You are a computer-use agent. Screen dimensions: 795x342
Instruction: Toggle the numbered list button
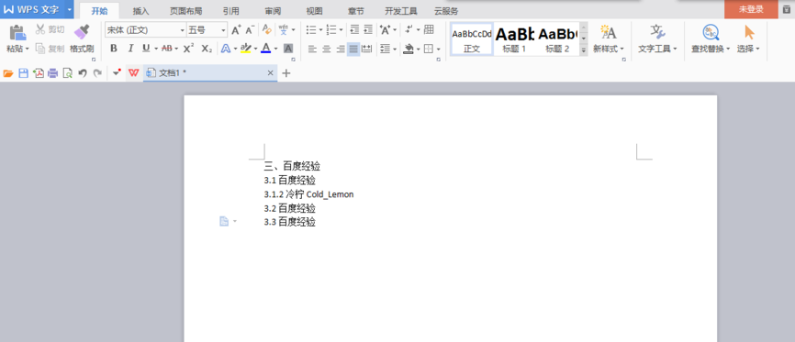tap(331, 30)
